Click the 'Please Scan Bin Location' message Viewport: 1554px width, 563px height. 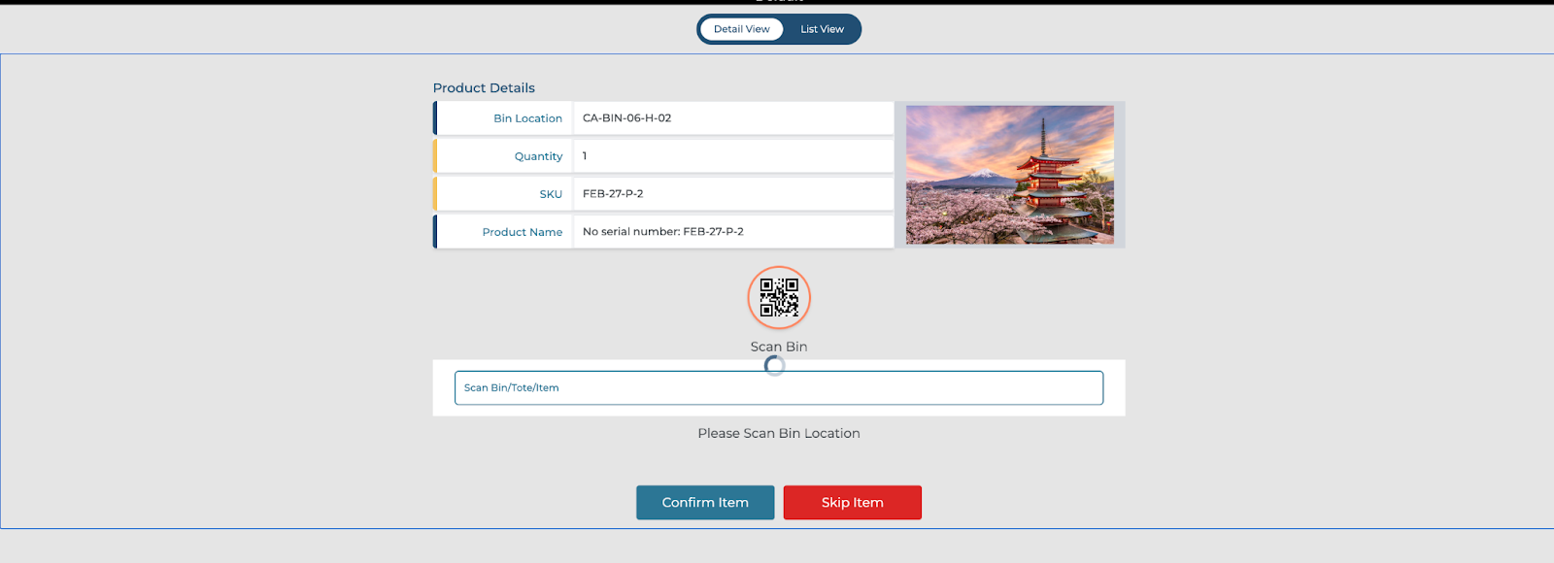click(778, 434)
